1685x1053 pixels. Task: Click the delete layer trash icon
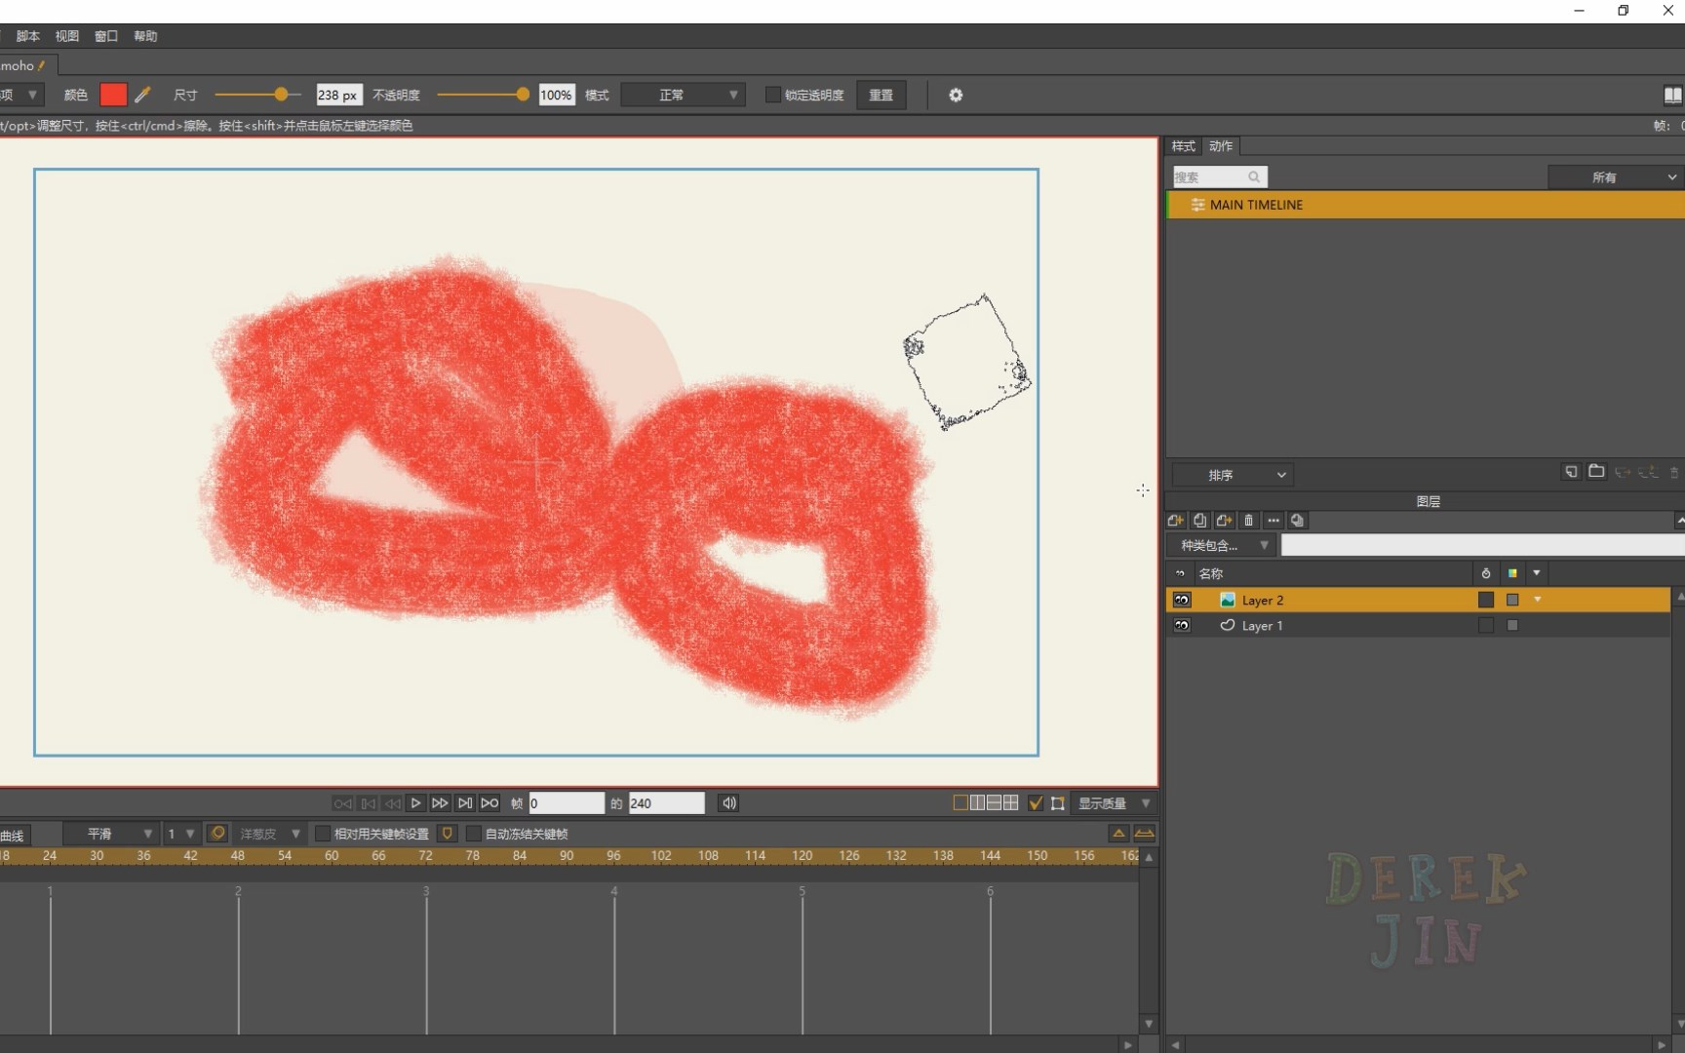[x=1249, y=521]
